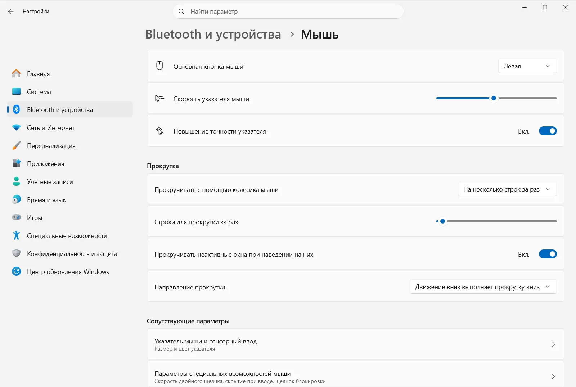Toggle inactive windows scrolling switch
The image size is (576, 387).
tap(548, 254)
